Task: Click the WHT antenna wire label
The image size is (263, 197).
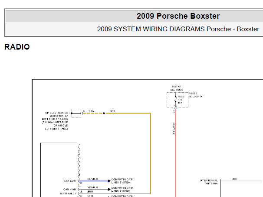Action: pos(234,179)
